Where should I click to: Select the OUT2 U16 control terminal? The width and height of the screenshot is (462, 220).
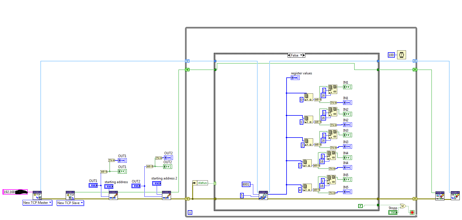pyautogui.click(x=136, y=186)
